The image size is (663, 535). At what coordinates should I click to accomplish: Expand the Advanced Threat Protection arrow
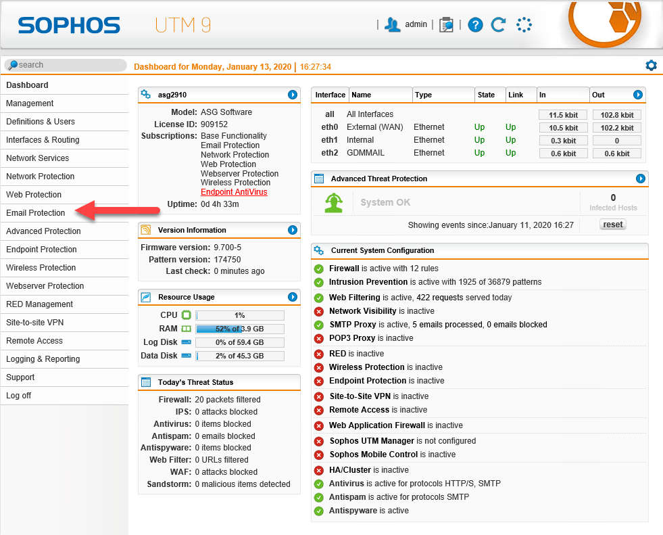pyautogui.click(x=640, y=179)
